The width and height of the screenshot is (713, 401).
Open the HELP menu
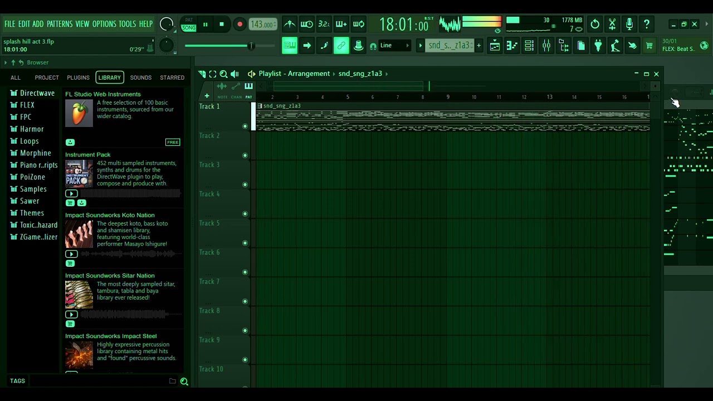click(x=146, y=24)
